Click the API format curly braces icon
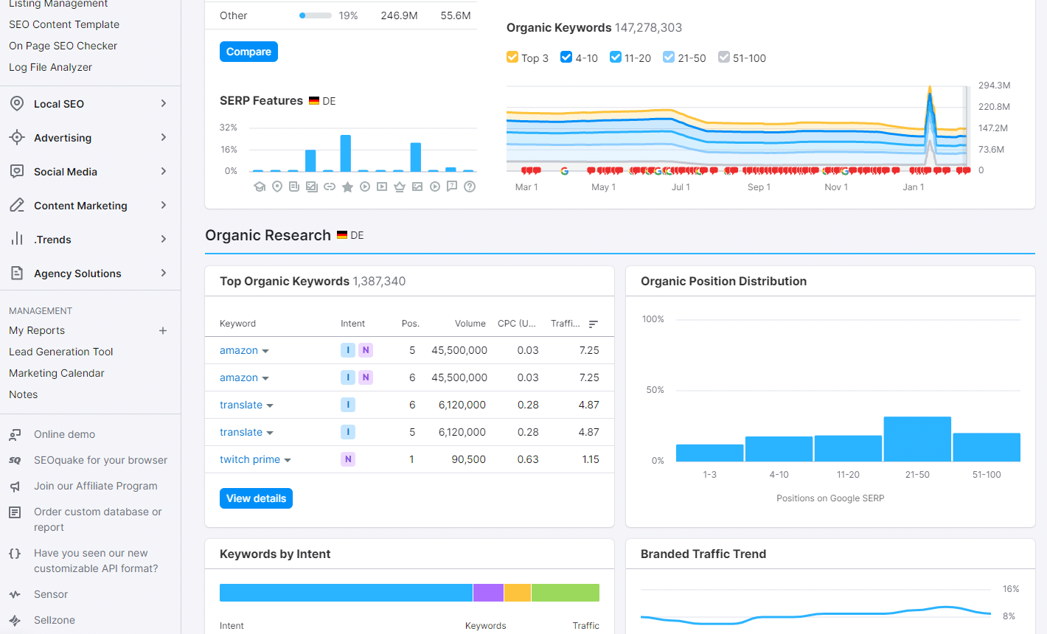This screenshot has width=1047, height=634. 15,554
